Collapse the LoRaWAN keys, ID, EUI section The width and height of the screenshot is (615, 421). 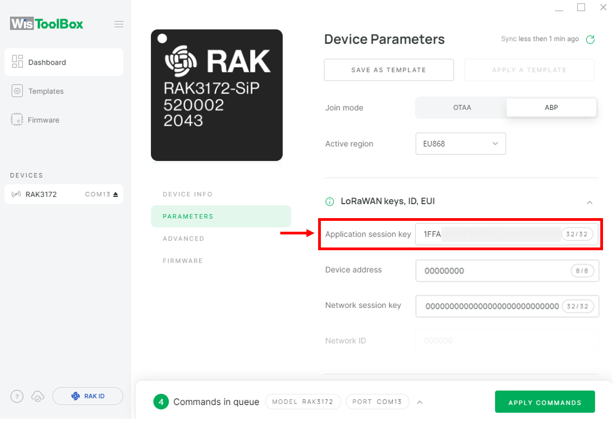[589, 202]
